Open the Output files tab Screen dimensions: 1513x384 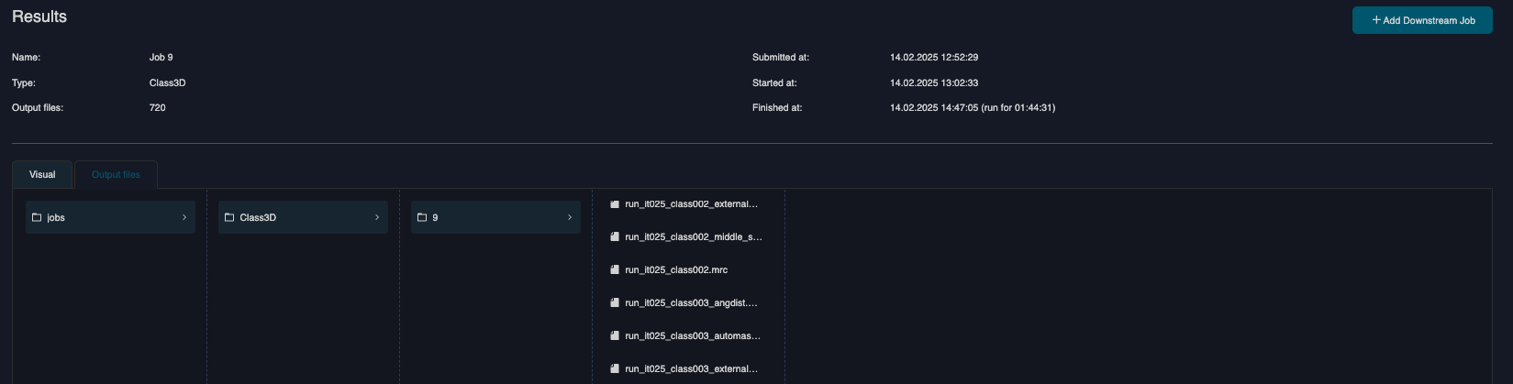(x=116, y=174)
